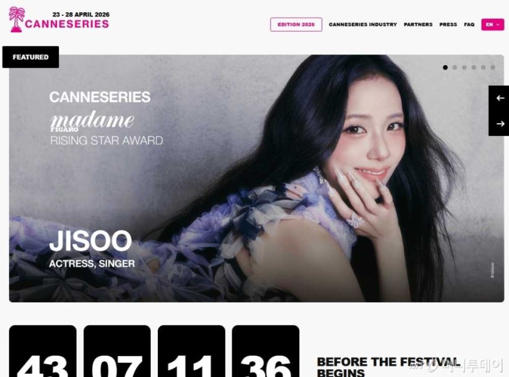Select the first carousel dot
The height and width of the screenshot is (377, 509).
[x=445, y=68]
